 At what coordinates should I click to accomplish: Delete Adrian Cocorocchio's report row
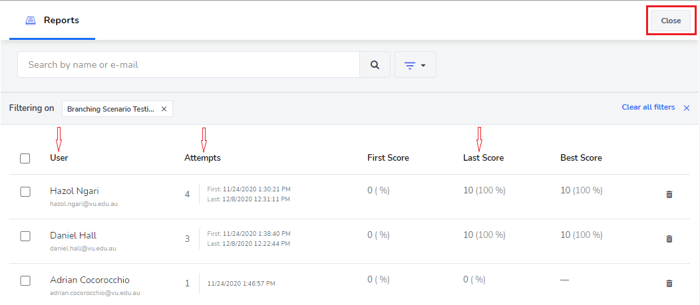point(669,283)
